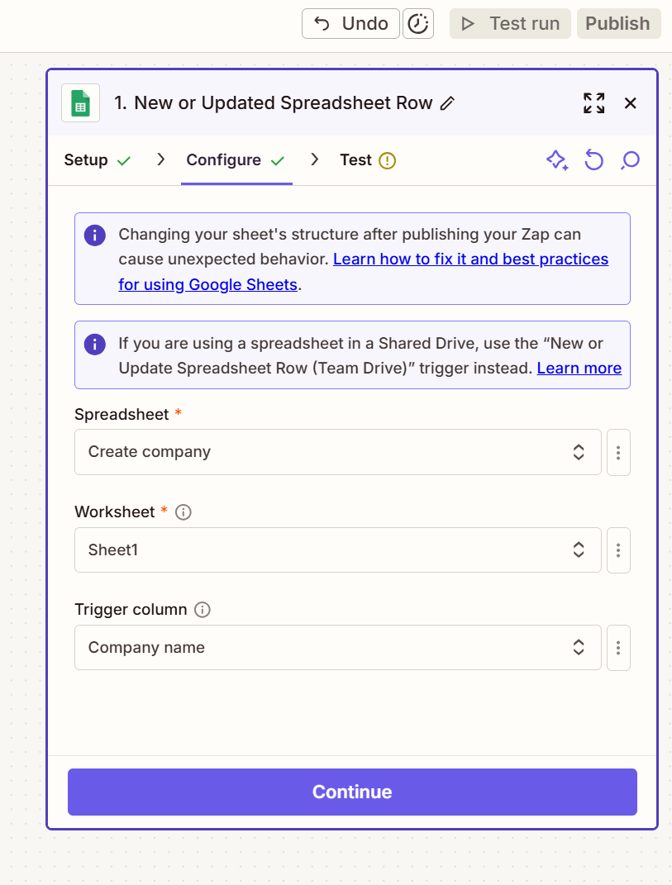Open the Learn more link
Image resolution: width=672 pixels, height=885 pixels.
point(579,368)
